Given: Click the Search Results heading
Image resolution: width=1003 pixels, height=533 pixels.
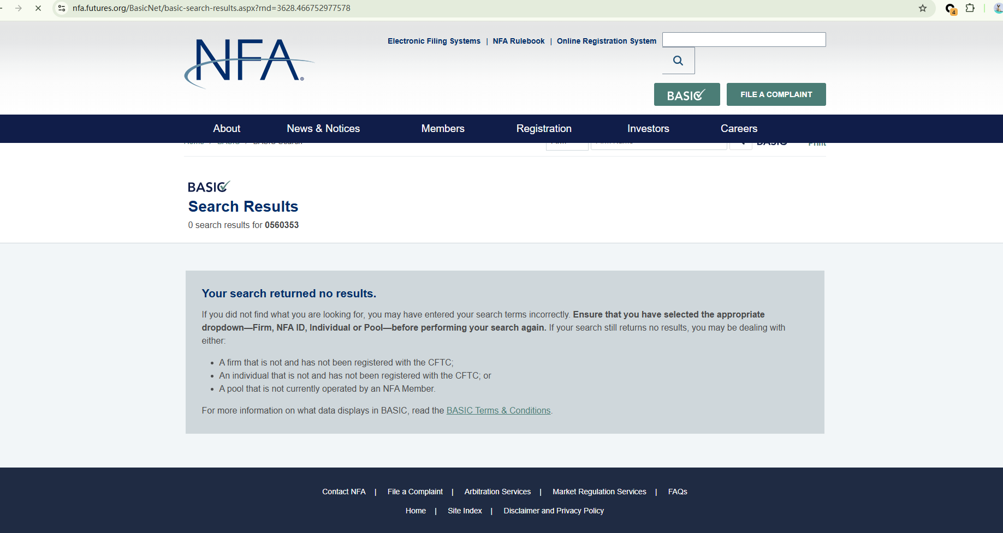Looking at the screenshot, I should (x=243, y=206).
